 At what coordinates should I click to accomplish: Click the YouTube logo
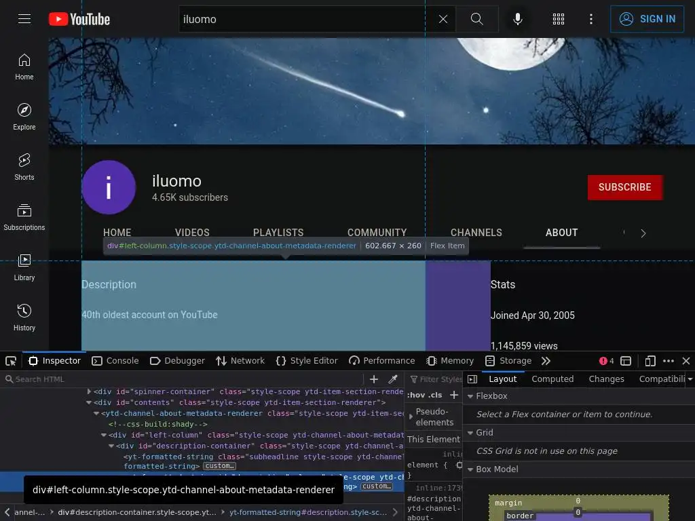(79, 19)
